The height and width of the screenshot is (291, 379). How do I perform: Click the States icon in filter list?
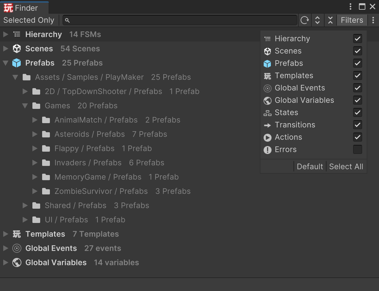tap(267, 113)
